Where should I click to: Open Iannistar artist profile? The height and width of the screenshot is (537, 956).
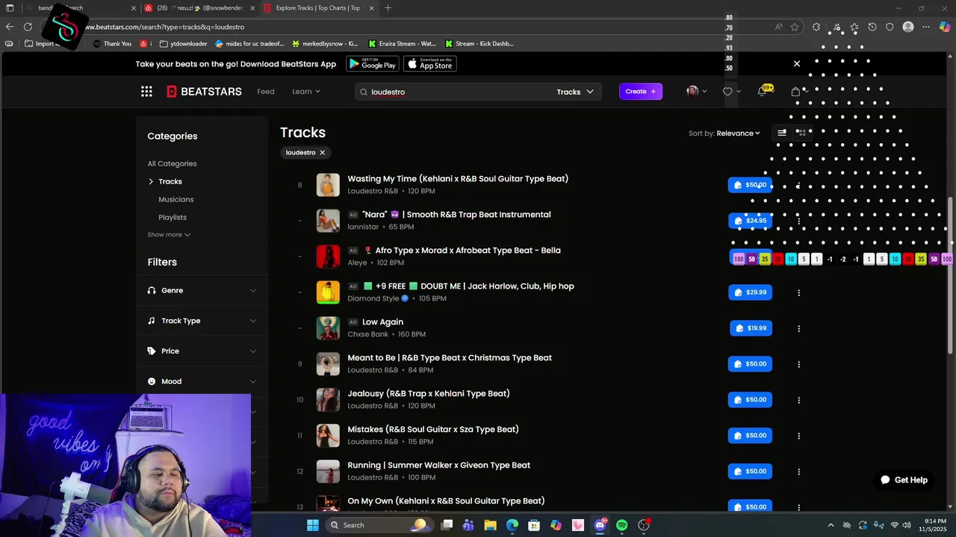tap(363, 227)
